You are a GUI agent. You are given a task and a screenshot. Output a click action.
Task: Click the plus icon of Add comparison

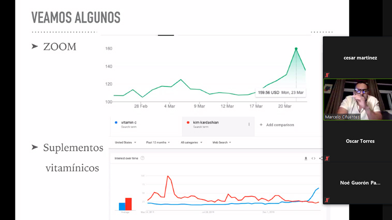(x=261, y=124)
